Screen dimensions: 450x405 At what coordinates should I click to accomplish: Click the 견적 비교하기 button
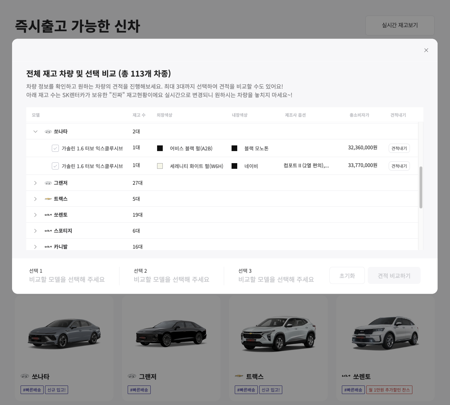(394, 276)
